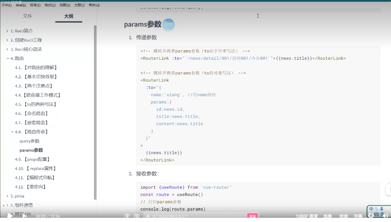
Task: Open the 文件(F) menu
Action: click(x=7, y=5)
